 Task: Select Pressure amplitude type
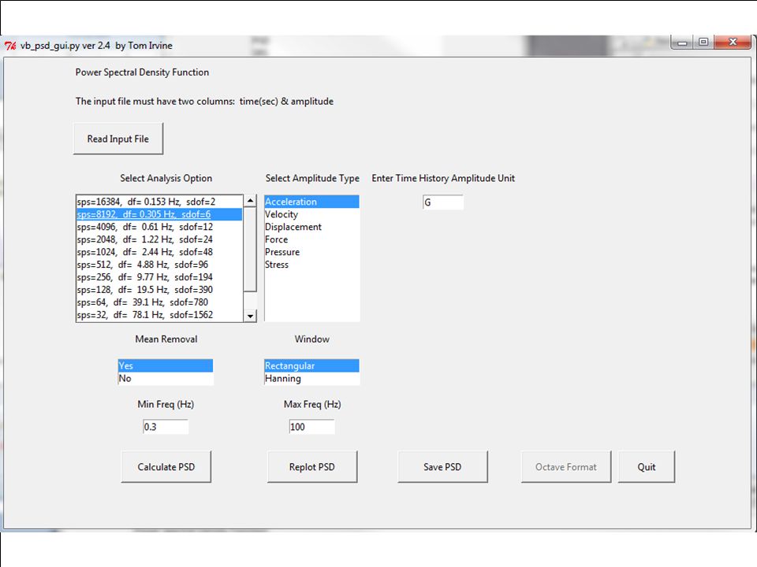tap(312, 252)
